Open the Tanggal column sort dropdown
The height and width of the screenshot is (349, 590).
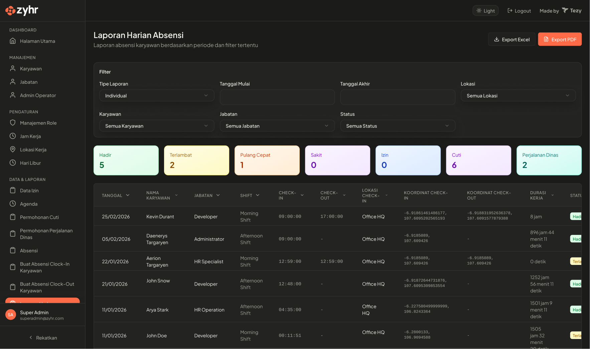128,195
